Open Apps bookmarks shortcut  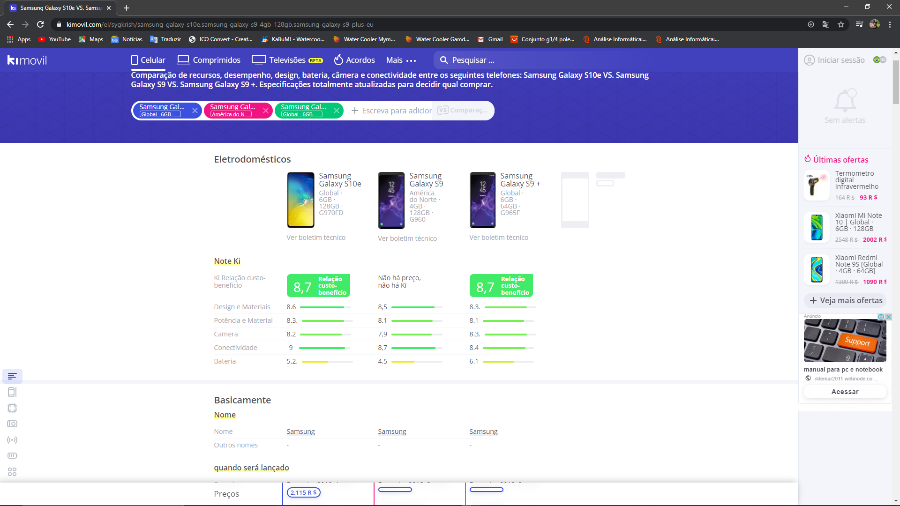click(19, 39)
